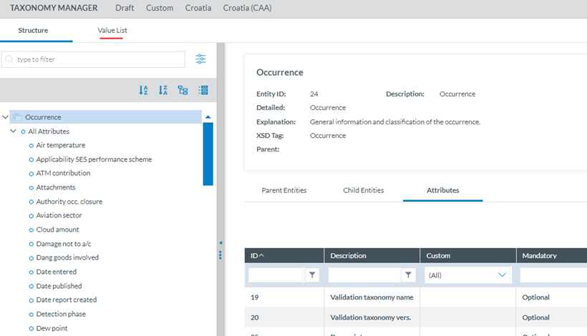Open the Child Entities tab

click(363, 190)
